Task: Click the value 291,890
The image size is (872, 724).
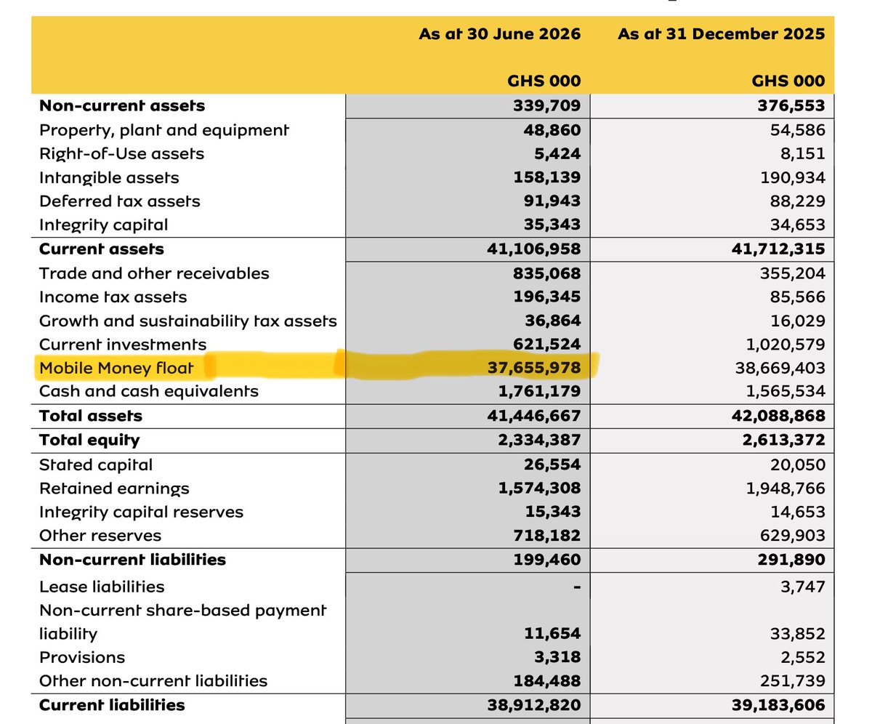Action: point(792,560)
